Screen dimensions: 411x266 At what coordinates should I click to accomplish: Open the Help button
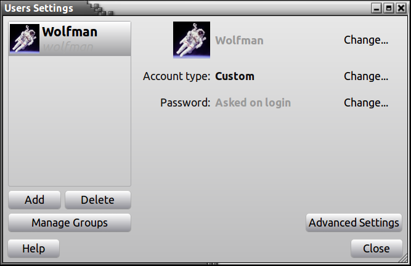coord(34,248)
